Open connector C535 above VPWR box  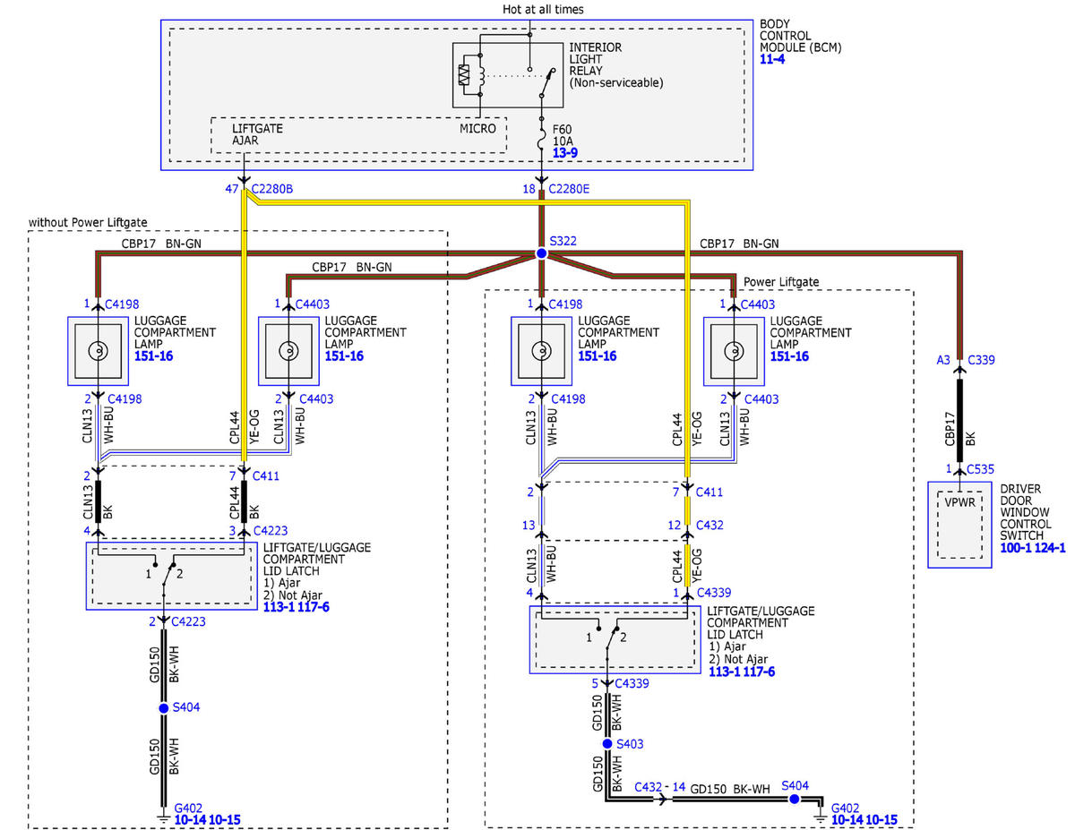[x=982, y=468]
